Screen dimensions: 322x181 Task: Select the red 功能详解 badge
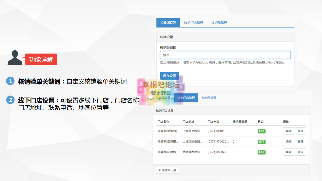(41, 59)
